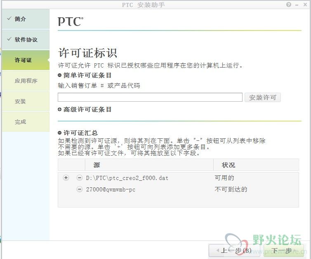The height and width of the screenshot is (259, 311).
Task: Collapse the 简单许可证条目 section
Action: pos(59,75)
